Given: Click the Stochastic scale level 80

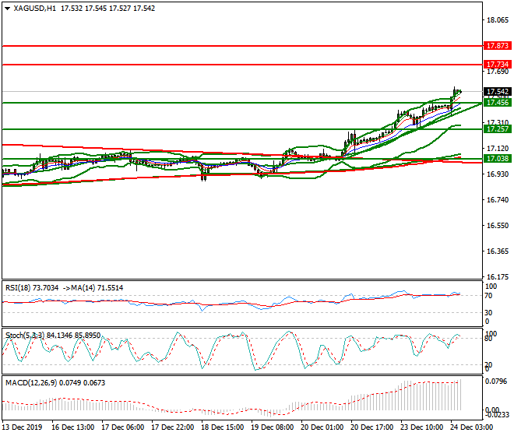Looking at the screenshot, I should point(488,339).
